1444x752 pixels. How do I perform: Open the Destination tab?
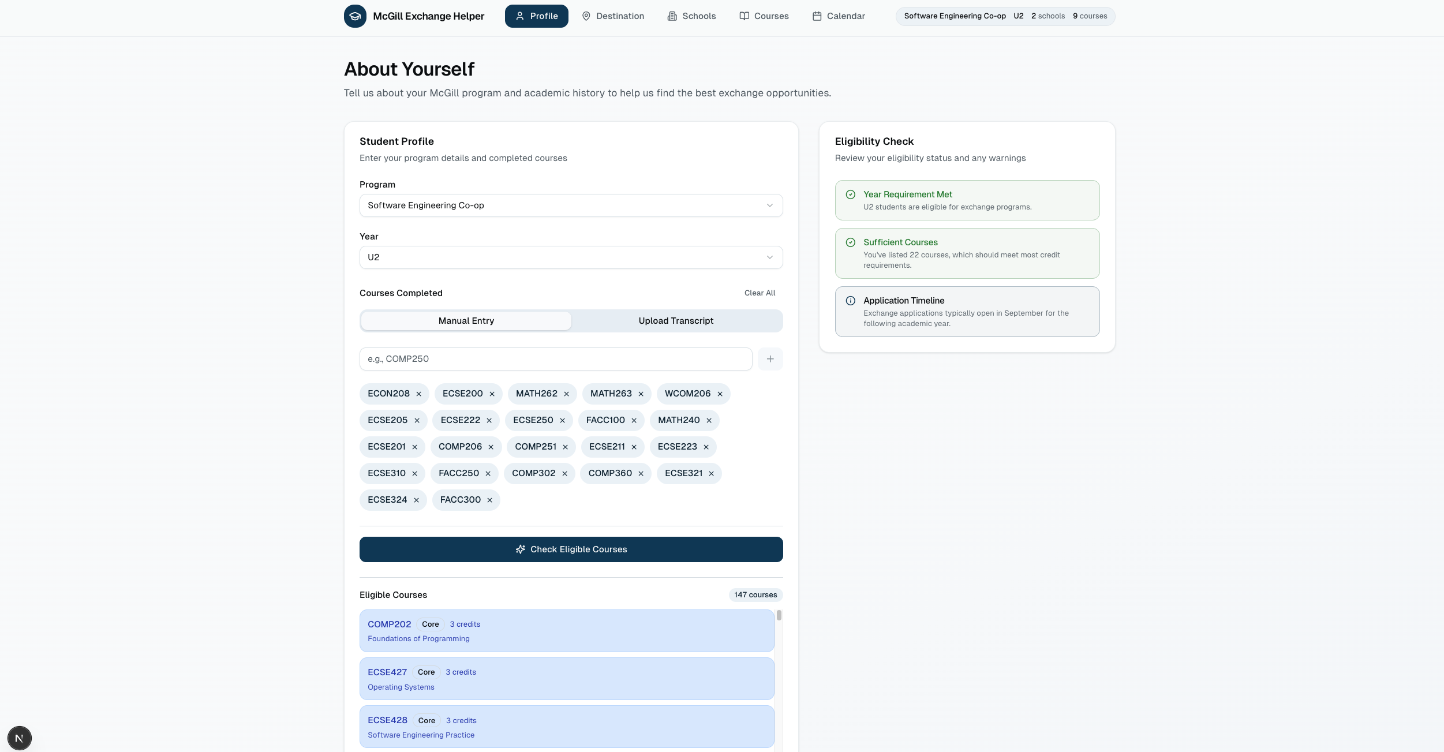[x=612, y=16]
